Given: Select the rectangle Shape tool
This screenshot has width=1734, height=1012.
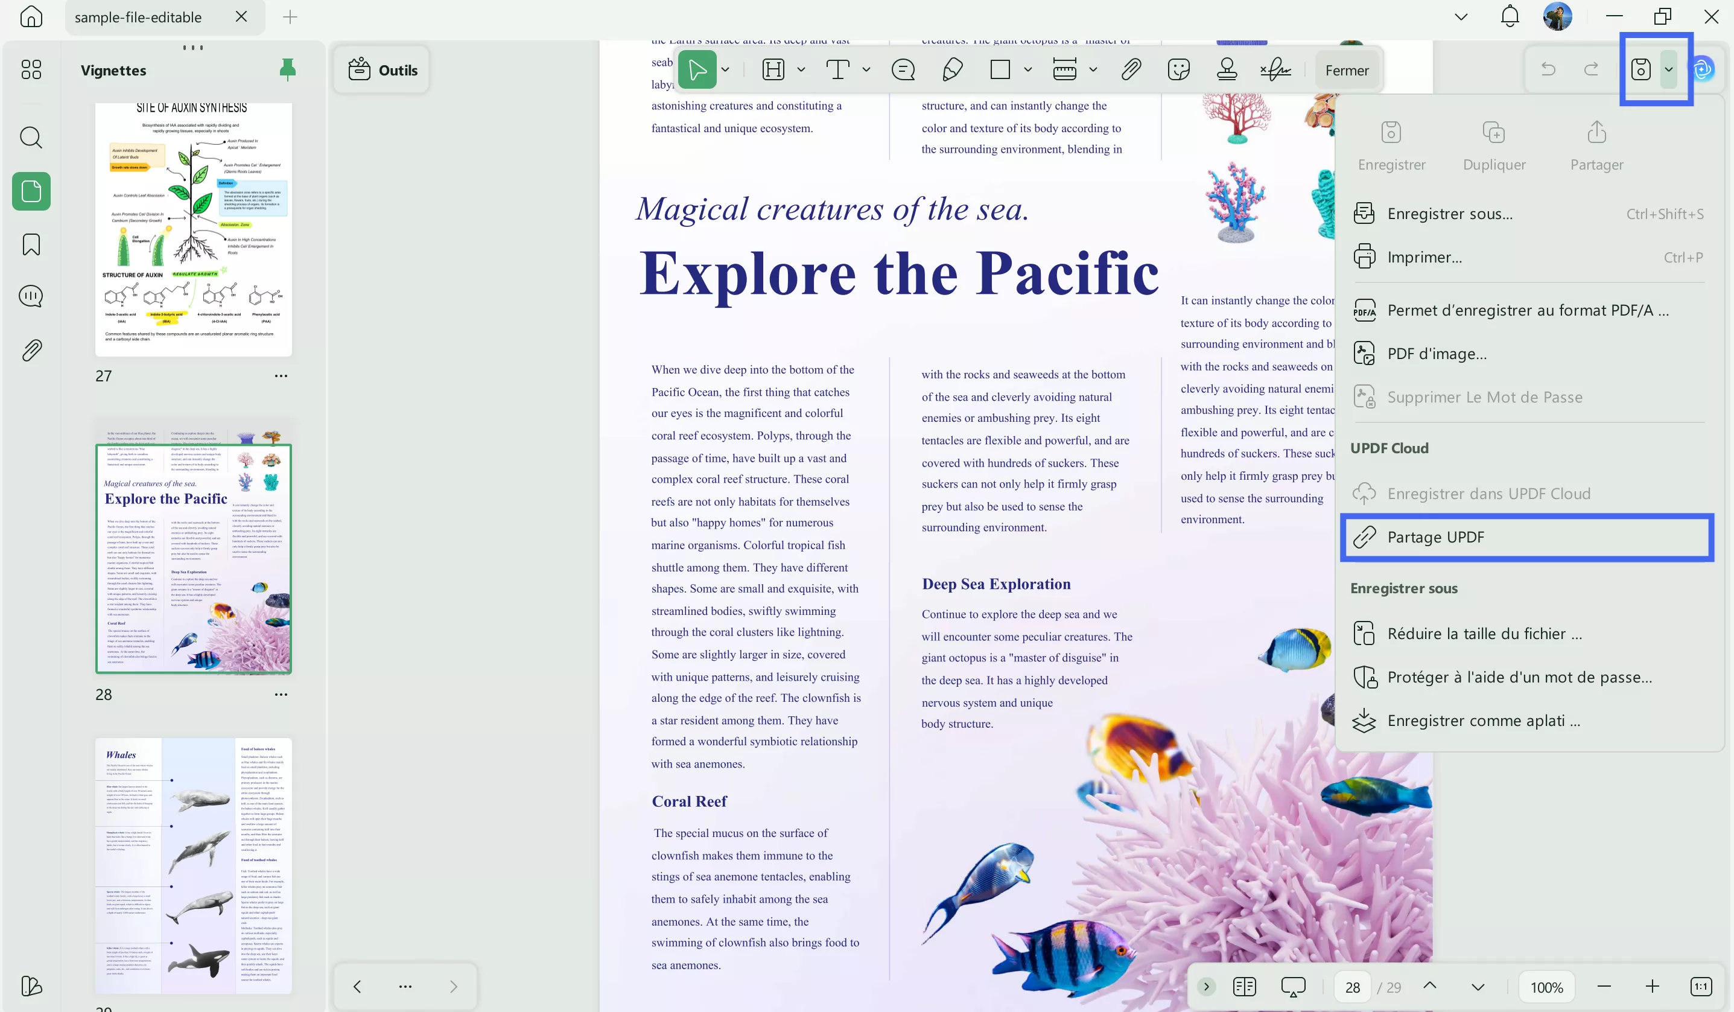Looking at the screenshot, I should [1000, 69].
